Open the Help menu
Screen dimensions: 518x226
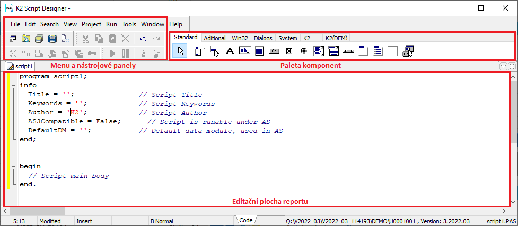175,24
